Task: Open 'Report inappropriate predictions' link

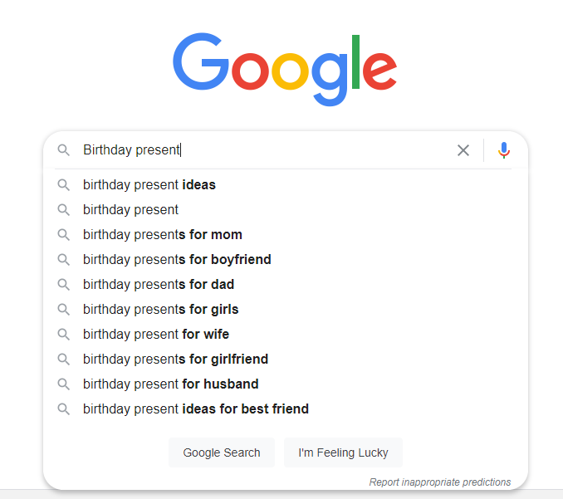Action: 440,482
